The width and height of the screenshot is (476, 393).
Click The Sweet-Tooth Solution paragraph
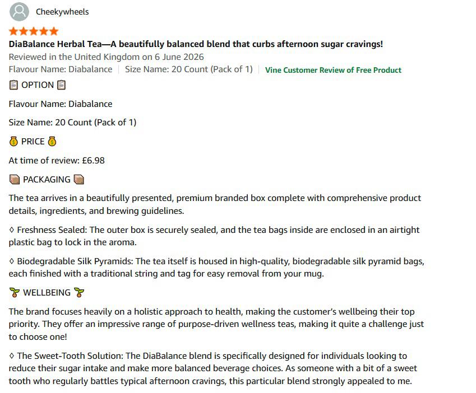(213, 368)
